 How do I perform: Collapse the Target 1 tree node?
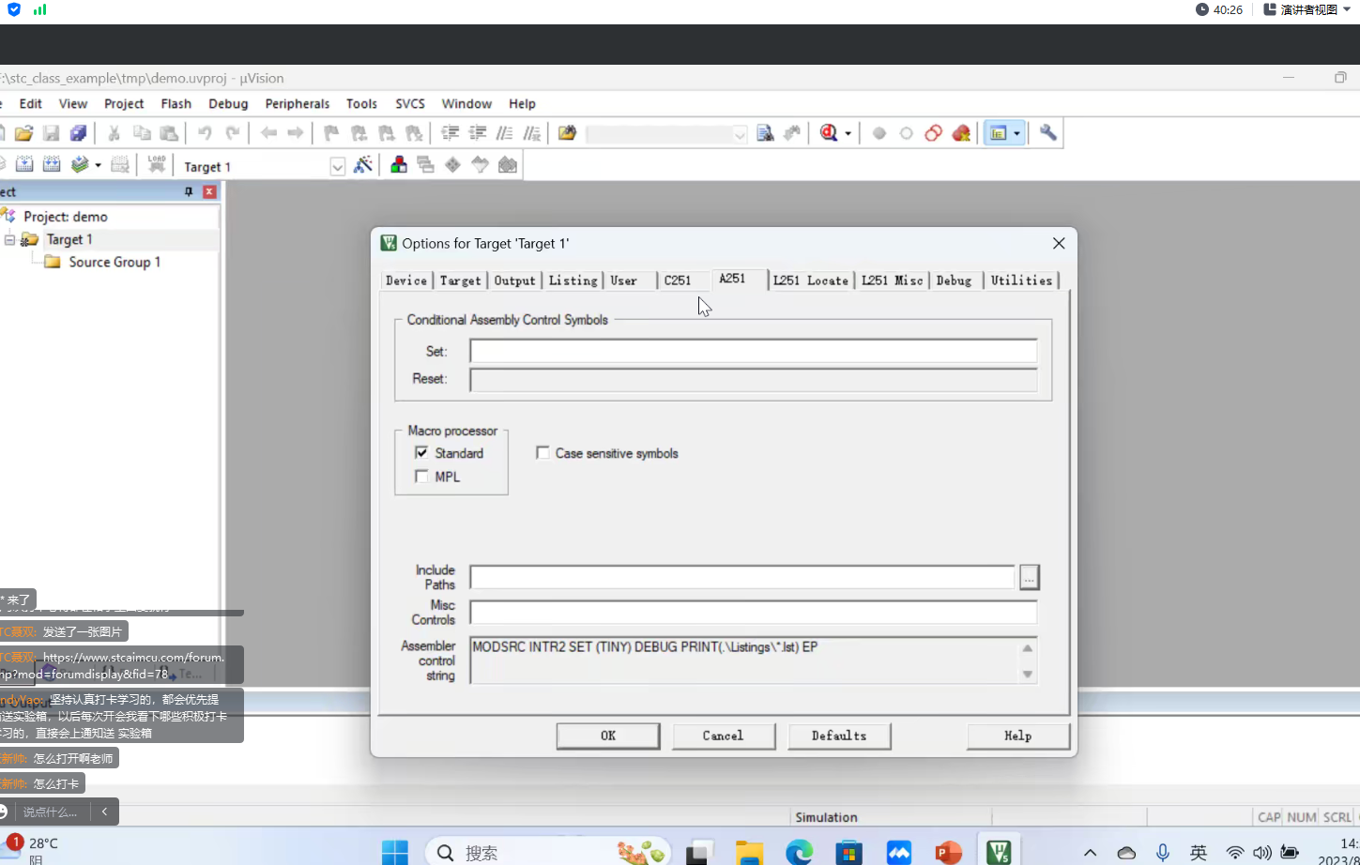[9, 239]
